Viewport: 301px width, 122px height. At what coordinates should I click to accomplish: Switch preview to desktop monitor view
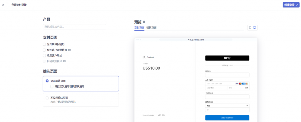(x=255, y=28)
